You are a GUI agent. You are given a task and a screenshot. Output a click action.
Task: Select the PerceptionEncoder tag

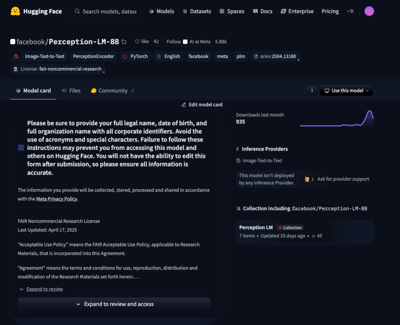(x=93, y=56)
